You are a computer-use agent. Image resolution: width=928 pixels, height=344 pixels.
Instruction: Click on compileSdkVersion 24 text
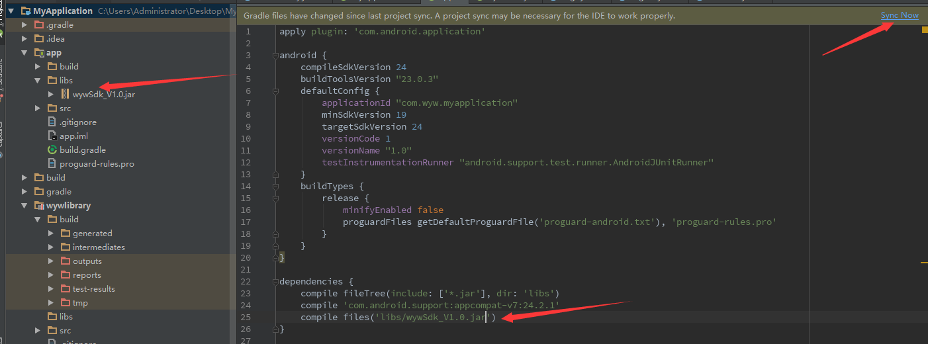(x=353, y=67)
